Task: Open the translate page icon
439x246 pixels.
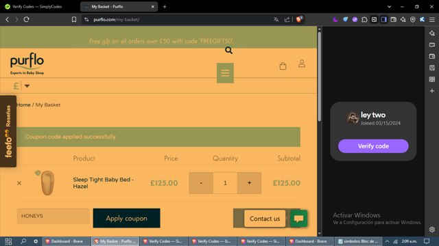Action: 276,20
